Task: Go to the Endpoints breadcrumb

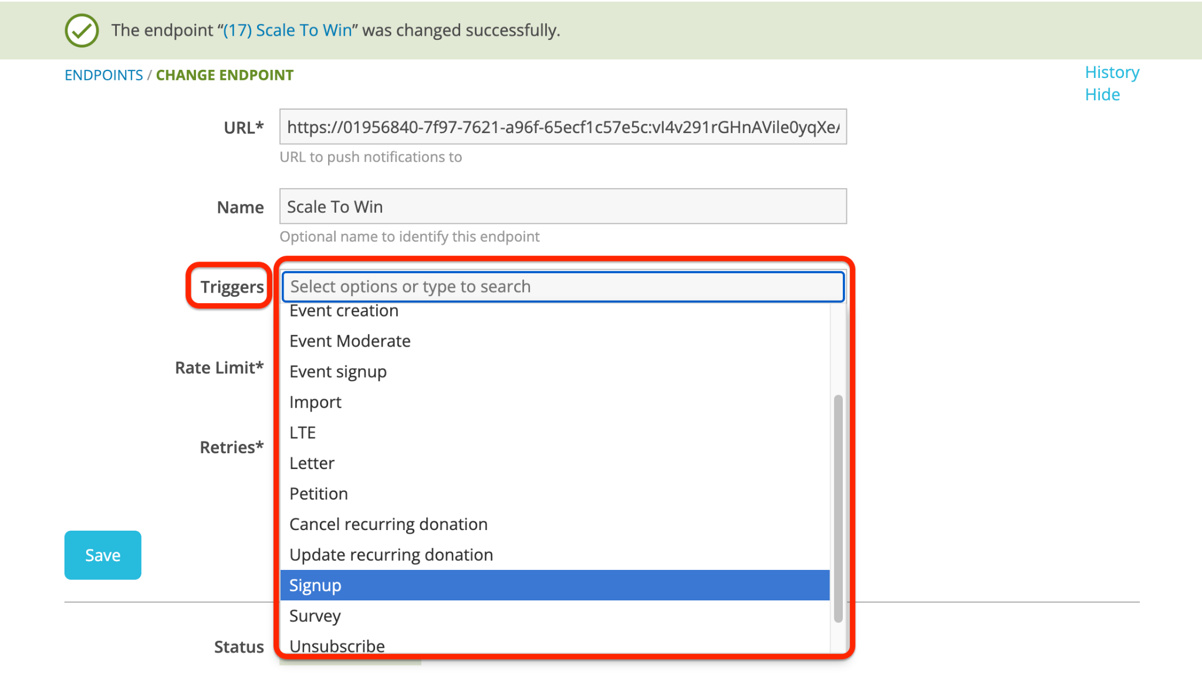Action: [104, 75]
